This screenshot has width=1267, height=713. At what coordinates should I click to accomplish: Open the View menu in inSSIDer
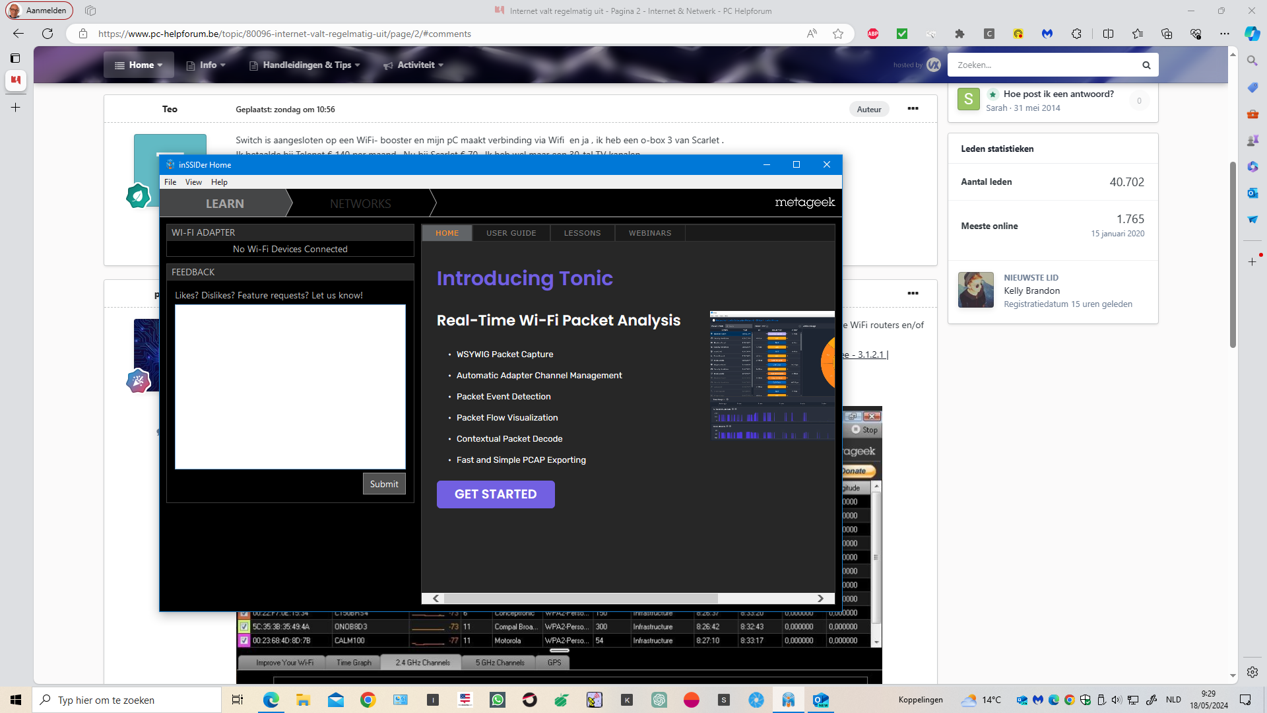[193, 182]
